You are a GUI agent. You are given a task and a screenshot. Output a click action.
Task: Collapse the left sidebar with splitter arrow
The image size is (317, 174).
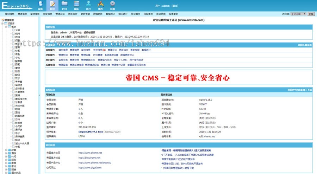click(x=39, y=95)
